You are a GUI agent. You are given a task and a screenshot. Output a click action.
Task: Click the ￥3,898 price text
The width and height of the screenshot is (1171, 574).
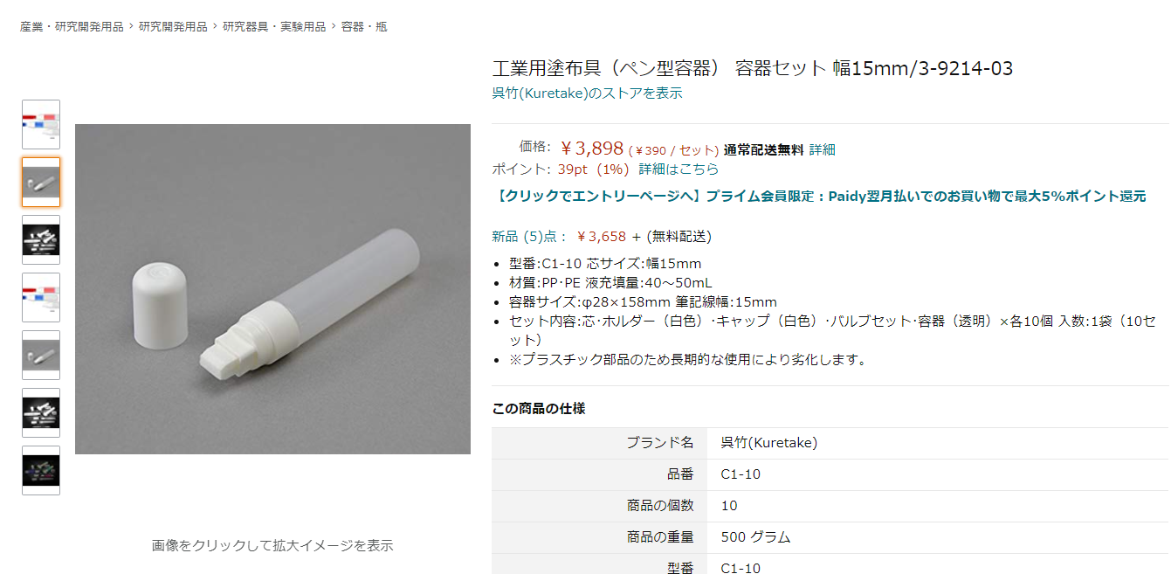592,149
